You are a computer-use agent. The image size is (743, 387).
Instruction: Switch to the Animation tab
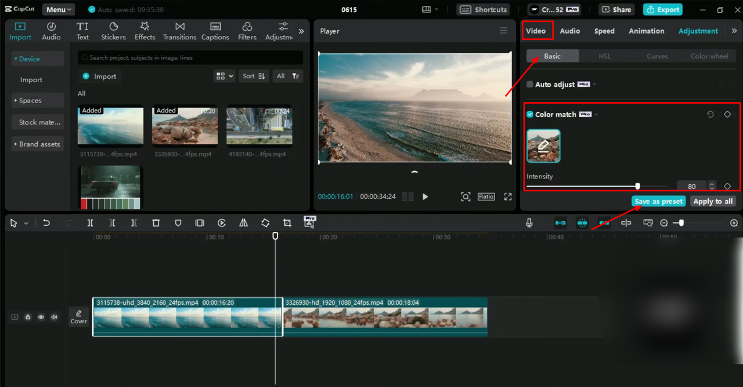click(647, 31)
